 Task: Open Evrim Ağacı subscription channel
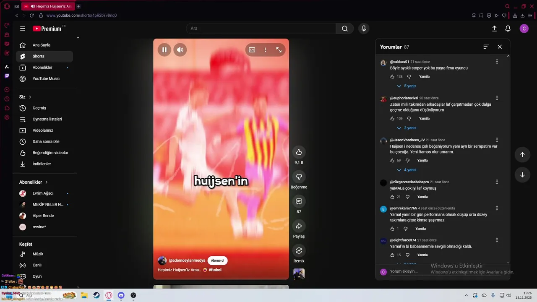coord(44,193)
